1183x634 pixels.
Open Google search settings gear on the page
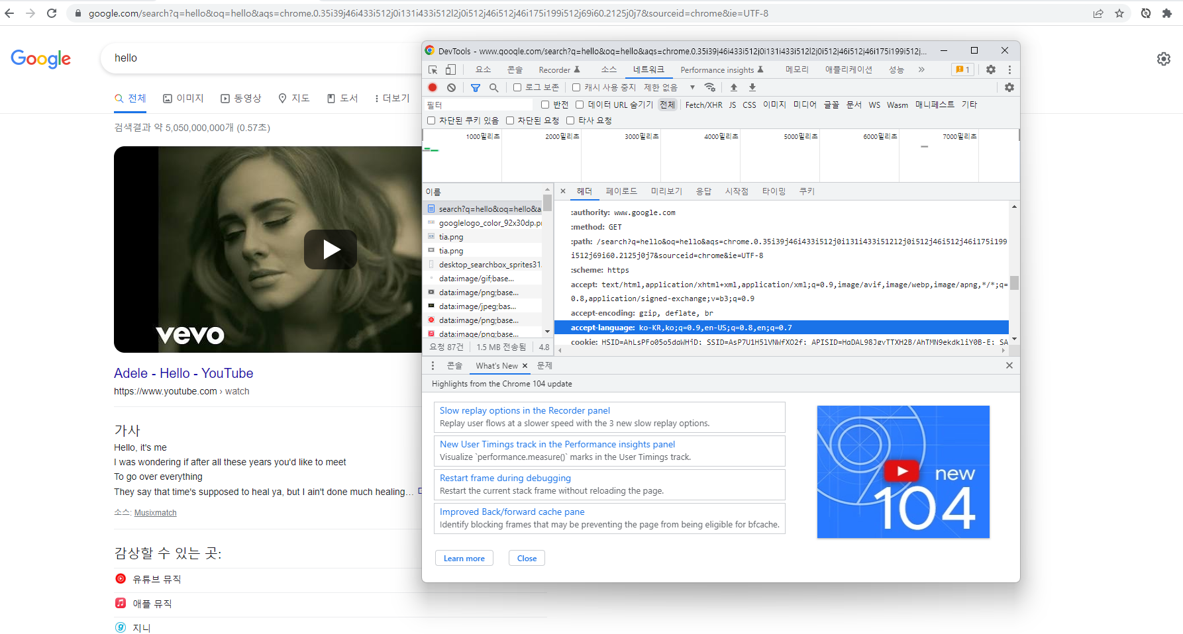pos(1164,59)
